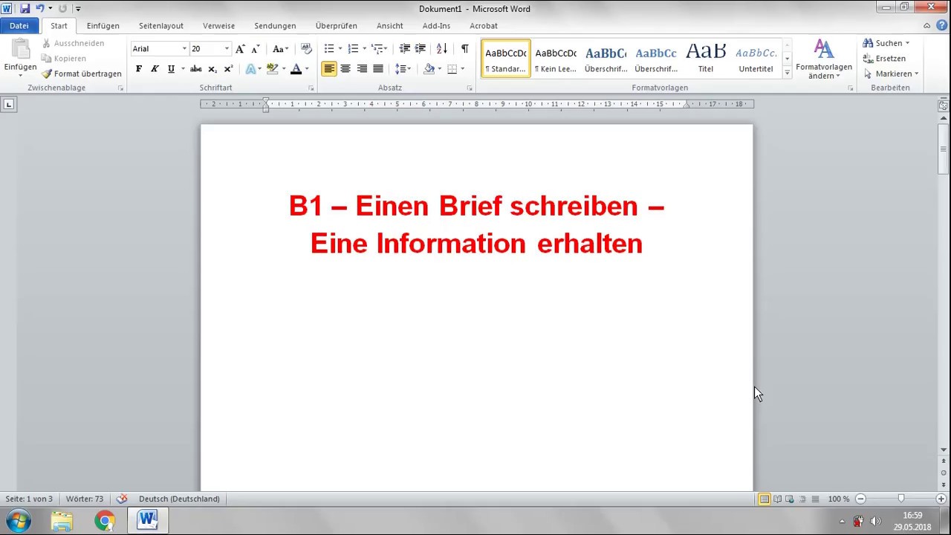Click the red font color button
951x535 pixels.
[296, 68]
